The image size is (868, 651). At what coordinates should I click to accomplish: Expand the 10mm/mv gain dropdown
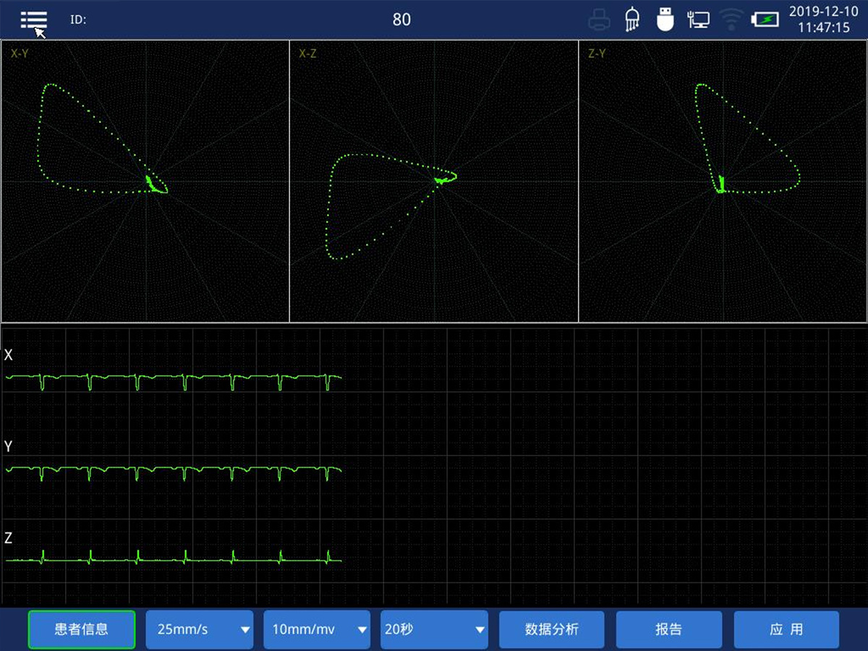(317, 629)
